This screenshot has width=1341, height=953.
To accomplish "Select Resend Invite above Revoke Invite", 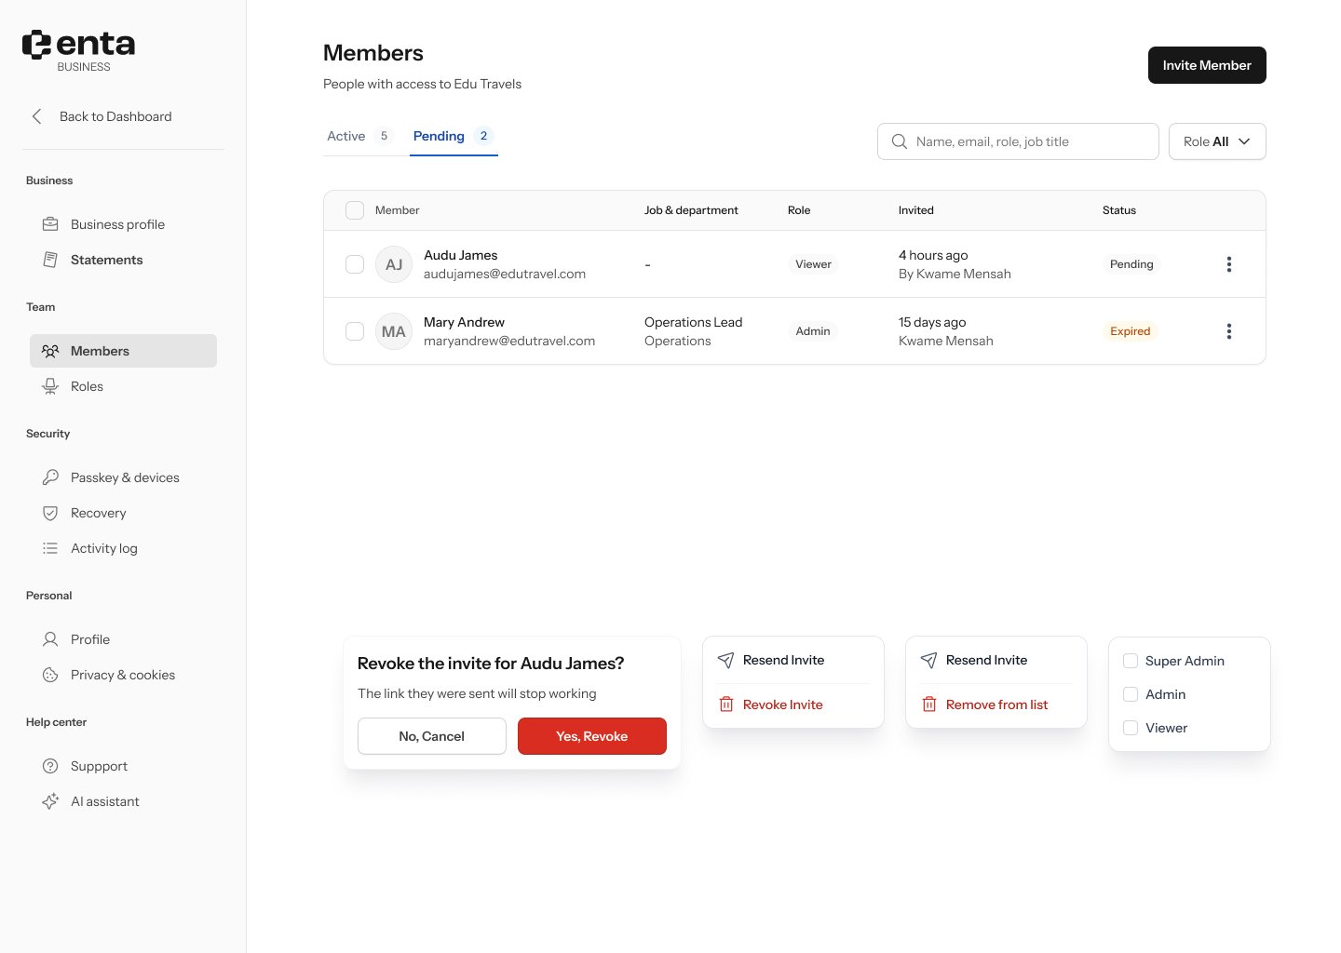I will [x=793, y=660].
